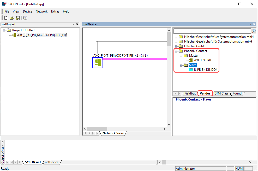Screen dimensions: 258x171
Task: Click the Phoenix Contact - Slave description text
Action: tap(193, 99)
